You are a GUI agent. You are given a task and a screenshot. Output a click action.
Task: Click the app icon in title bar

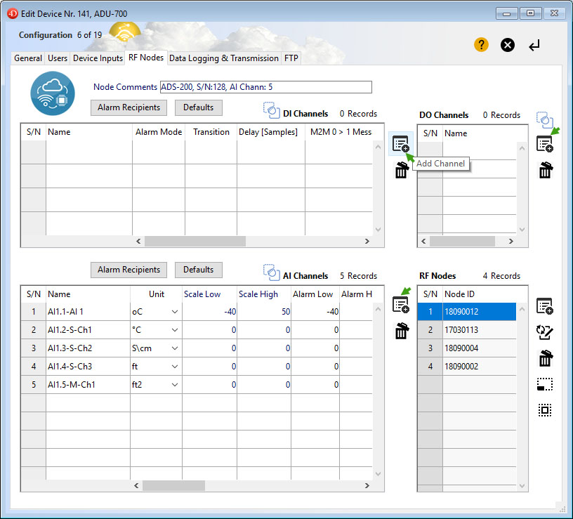pyautogui.click(x=13, y=13)
